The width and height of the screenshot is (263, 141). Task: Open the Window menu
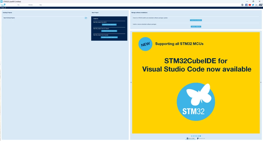(30, 5)
